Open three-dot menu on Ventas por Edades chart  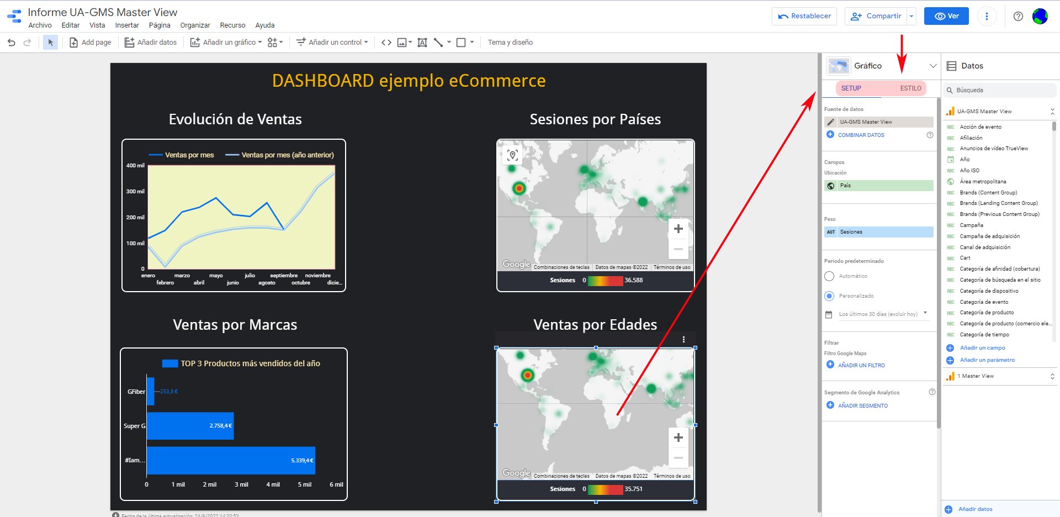pos(683,340)
